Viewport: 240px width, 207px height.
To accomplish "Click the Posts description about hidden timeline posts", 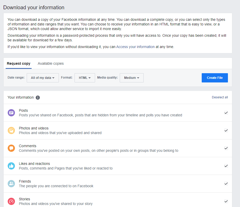I will 100,115.
